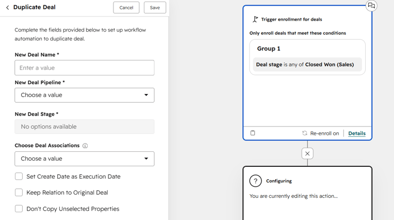Show info for Choose Deal Associations
This screenshot has width=394, height=220.
(x=85, y=146)
